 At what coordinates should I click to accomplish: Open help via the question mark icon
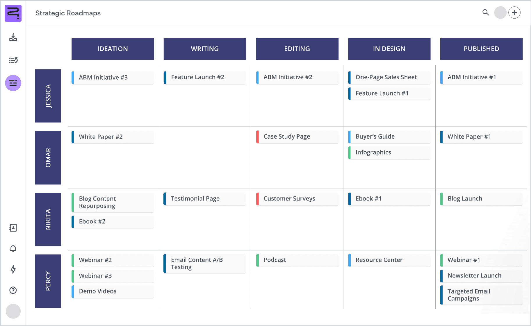coord(13,291)
